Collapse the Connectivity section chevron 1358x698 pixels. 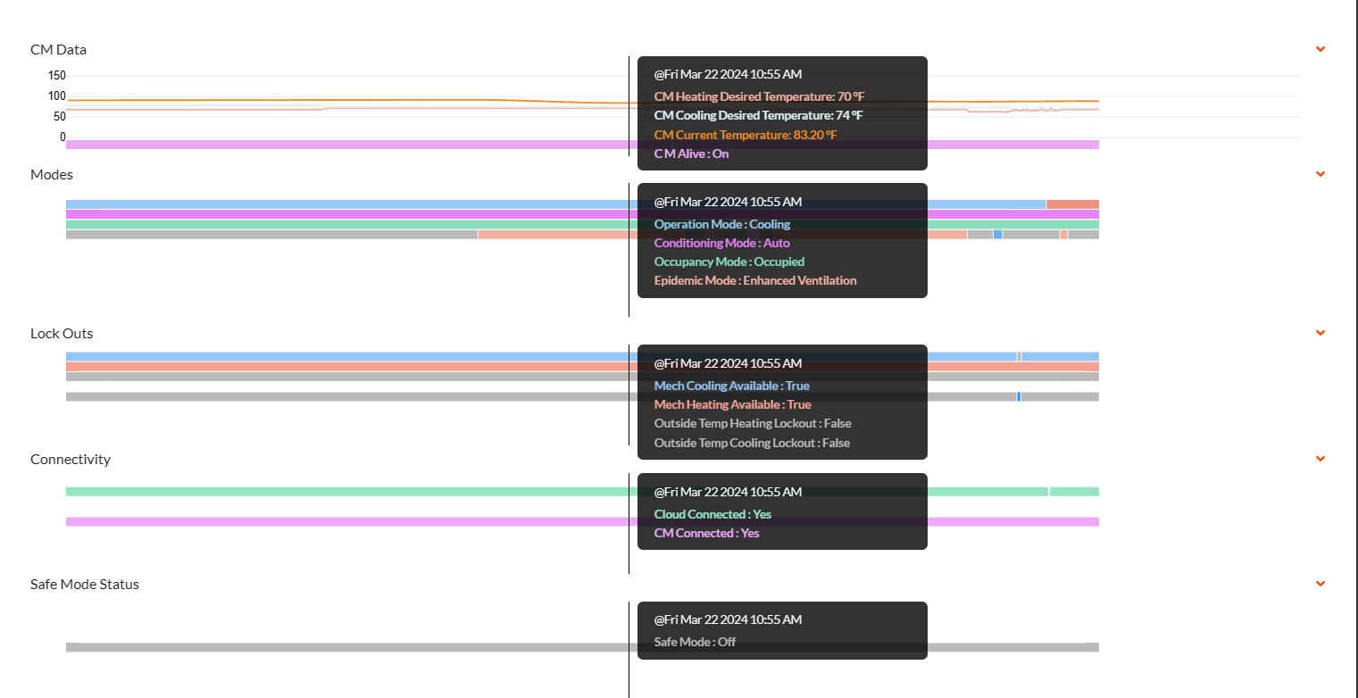[1321, 459]
